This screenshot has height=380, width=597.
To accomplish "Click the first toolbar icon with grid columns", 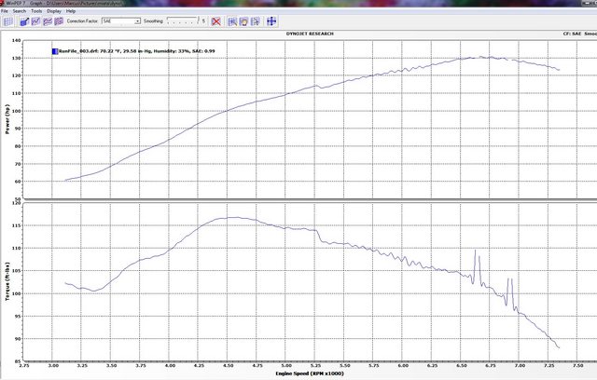I will point(7,21).
